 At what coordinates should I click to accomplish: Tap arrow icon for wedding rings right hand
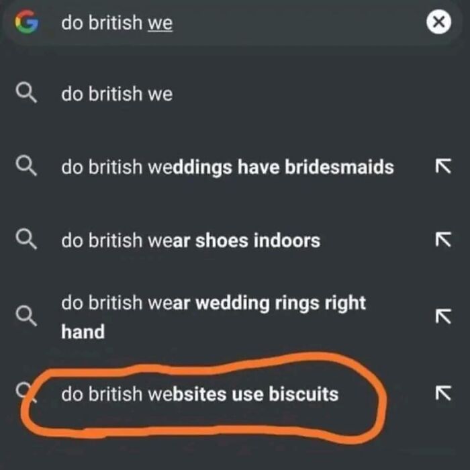click(443, 316)
